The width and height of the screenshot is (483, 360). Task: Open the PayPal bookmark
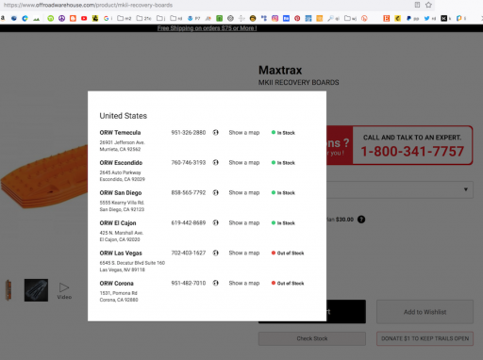pos(412,19)
